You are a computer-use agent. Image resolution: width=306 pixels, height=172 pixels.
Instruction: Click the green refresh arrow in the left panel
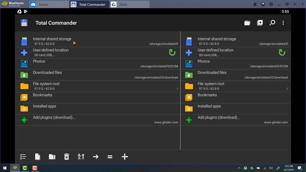(172, 53)
